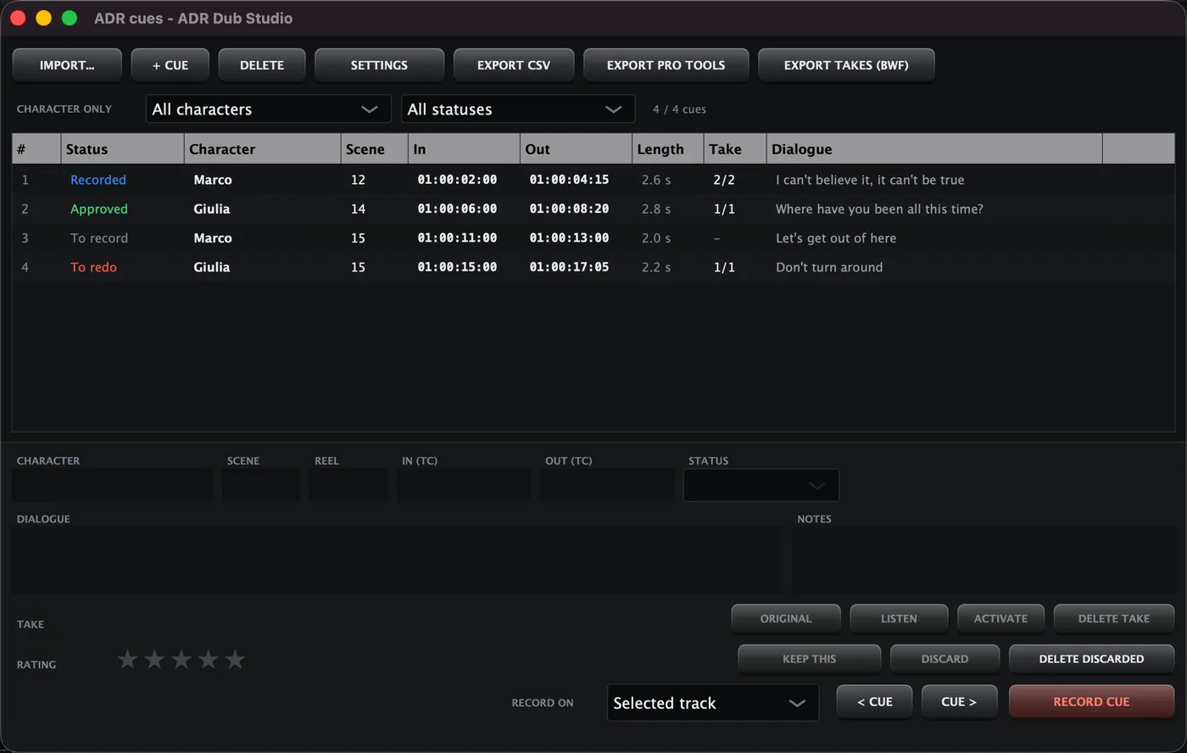1187x753 pixels.
Task: Set rating to three stars
Action: tap(181, 659)
